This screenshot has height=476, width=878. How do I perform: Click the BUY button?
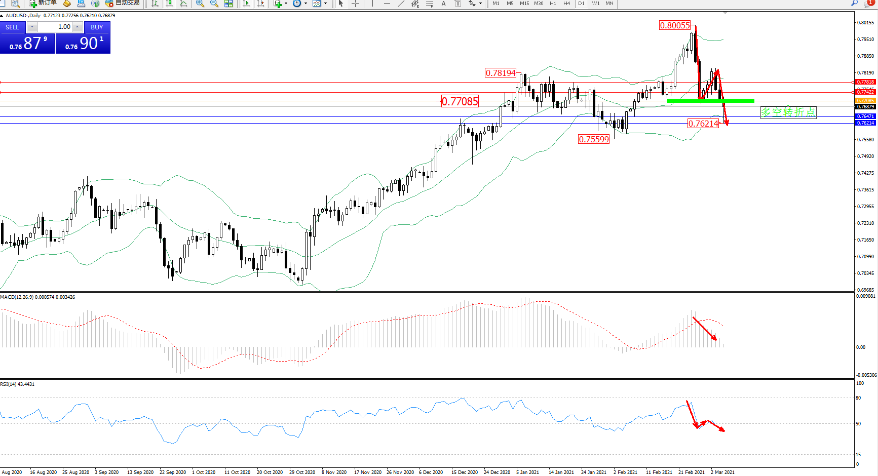tap(97, 27)
